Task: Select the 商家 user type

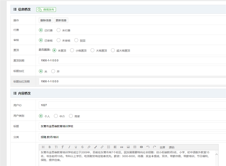Action: point(71,116)
